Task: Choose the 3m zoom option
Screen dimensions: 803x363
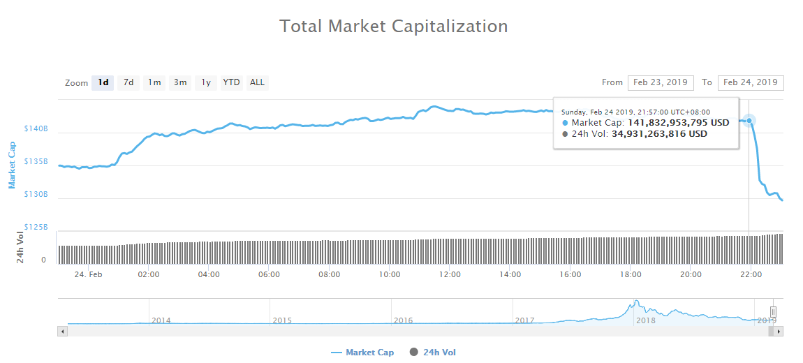Action: [x=180, y=82]
